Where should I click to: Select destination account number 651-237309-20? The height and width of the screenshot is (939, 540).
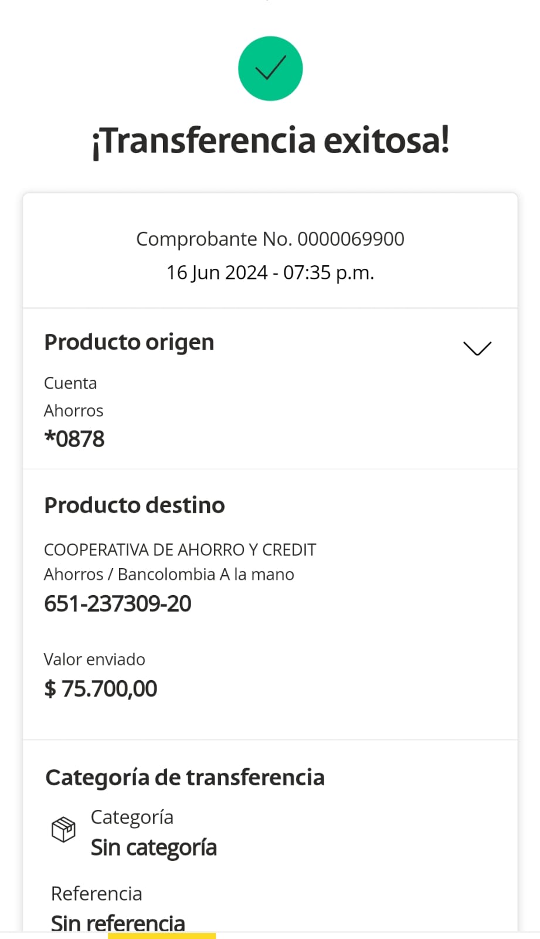pos(118,603)
